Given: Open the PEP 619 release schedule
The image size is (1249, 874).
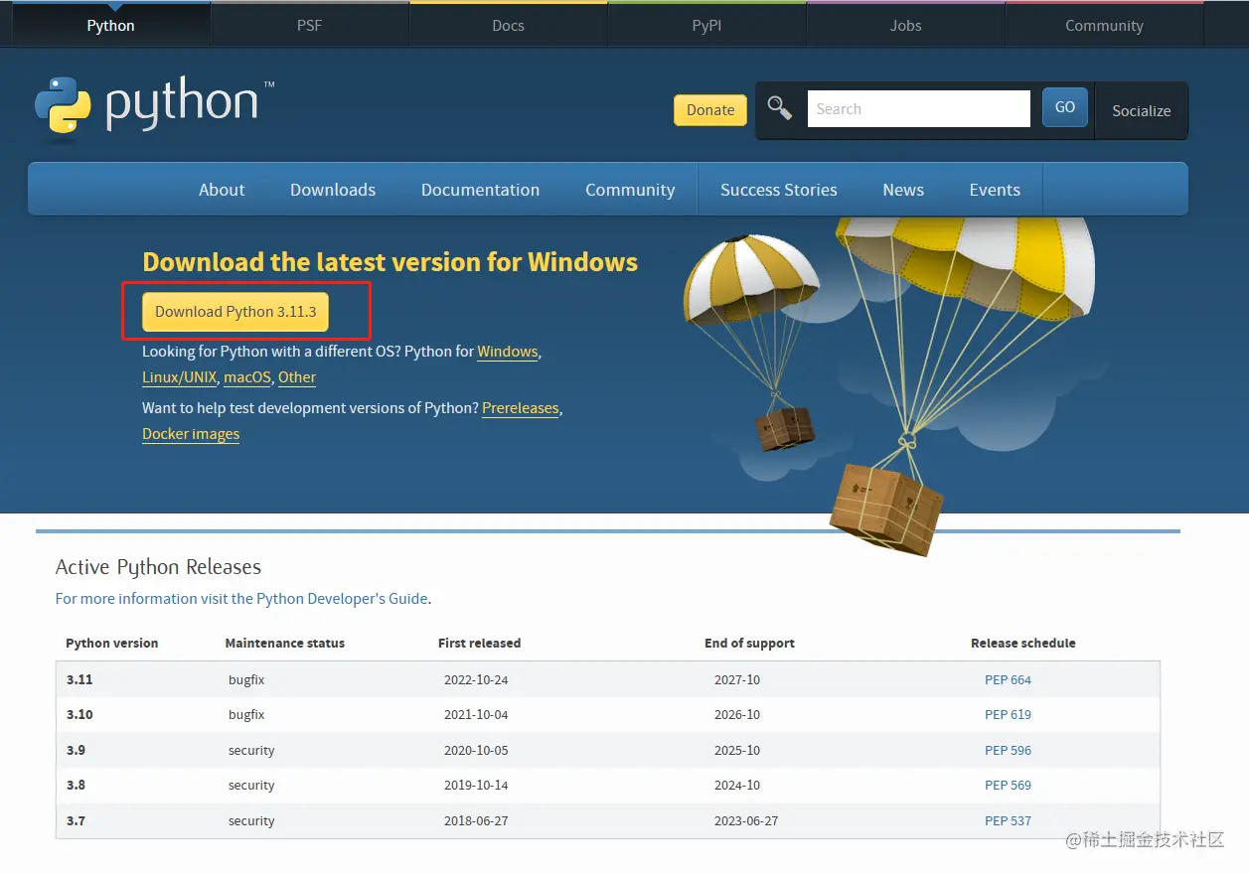Looking at the screenshot, I should pyautogui.click(x=1008, y=715).
